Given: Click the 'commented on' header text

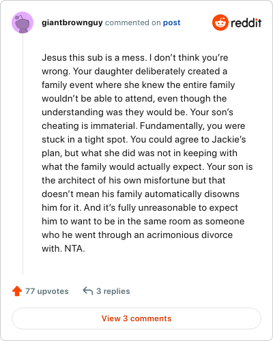Looking at the screenshot, I should coord(133,23).
